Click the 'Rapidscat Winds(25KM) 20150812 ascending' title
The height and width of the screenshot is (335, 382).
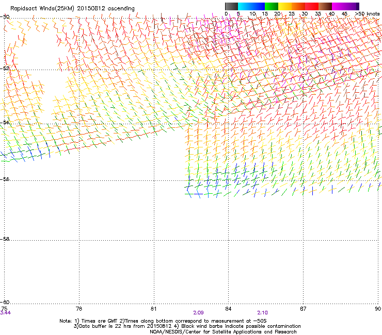click(x=72, y=9)
